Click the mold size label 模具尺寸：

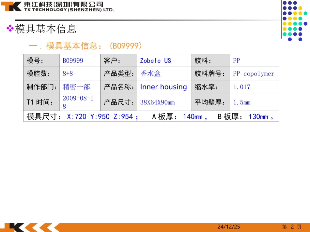(44, 116)
